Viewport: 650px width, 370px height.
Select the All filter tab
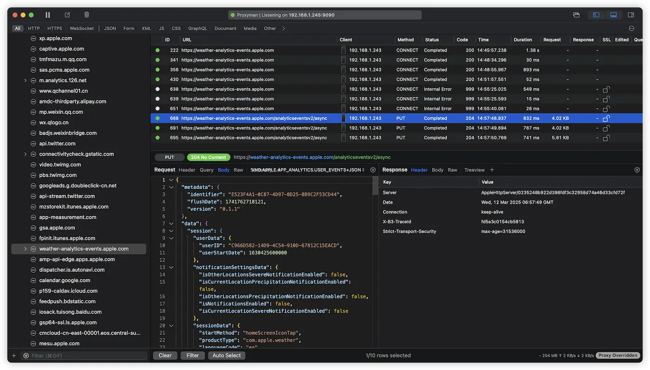(x=18, y=28)
